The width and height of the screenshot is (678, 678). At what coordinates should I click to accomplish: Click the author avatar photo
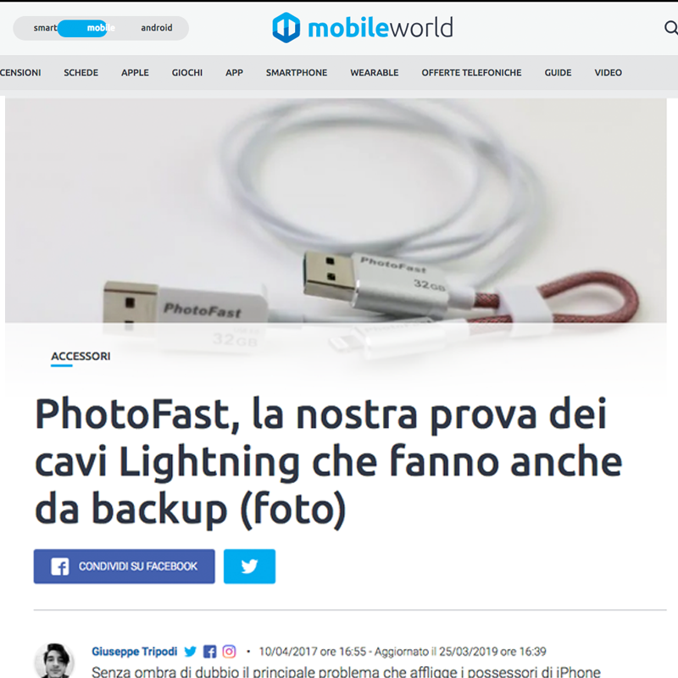point(54,660)
